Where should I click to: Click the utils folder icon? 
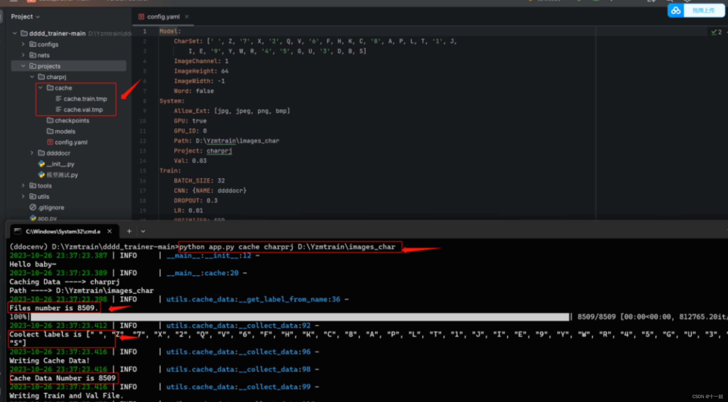click(33, 196)
